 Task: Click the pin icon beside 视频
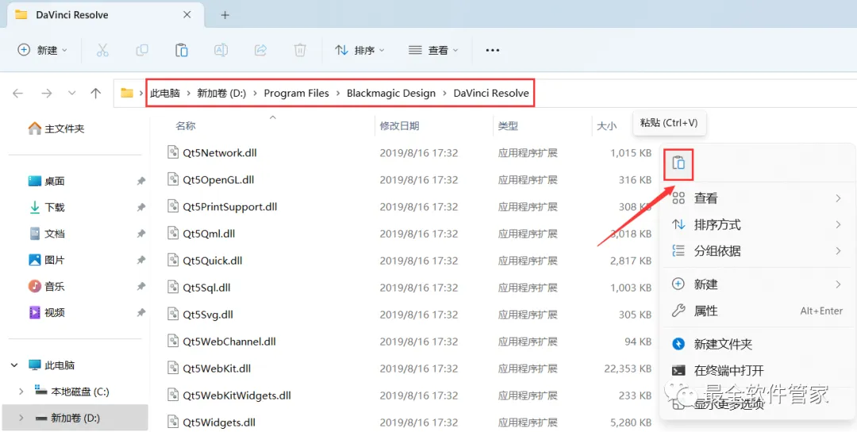point(141,312)
